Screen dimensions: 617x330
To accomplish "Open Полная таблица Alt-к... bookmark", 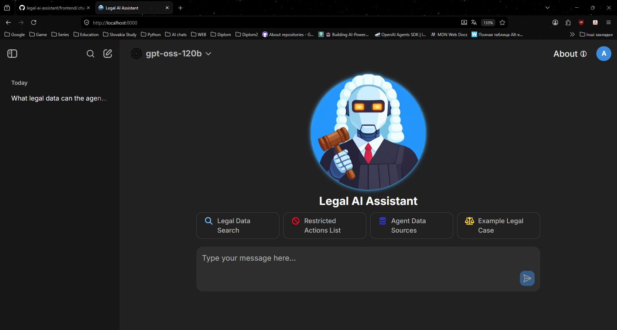I will click(497, 34).
